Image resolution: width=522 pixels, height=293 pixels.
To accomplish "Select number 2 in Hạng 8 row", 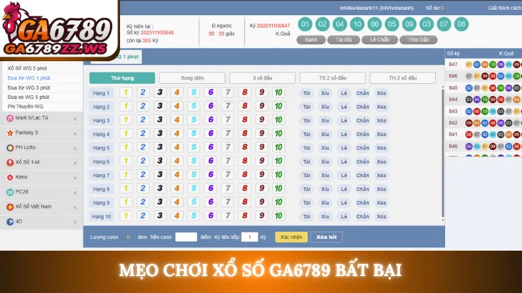I will click(x=143, y=188).
